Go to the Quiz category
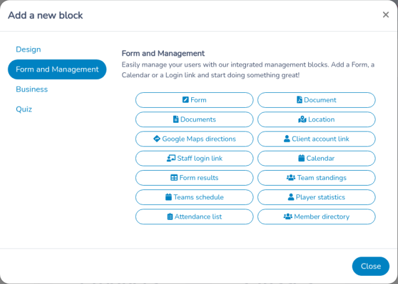Viewport: 398px width, 284px height. 24,109
